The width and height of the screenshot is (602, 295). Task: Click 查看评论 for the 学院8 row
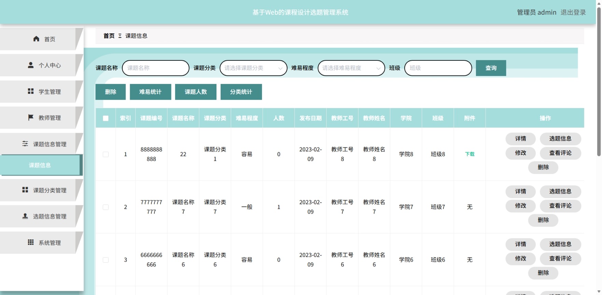[560, 153]
